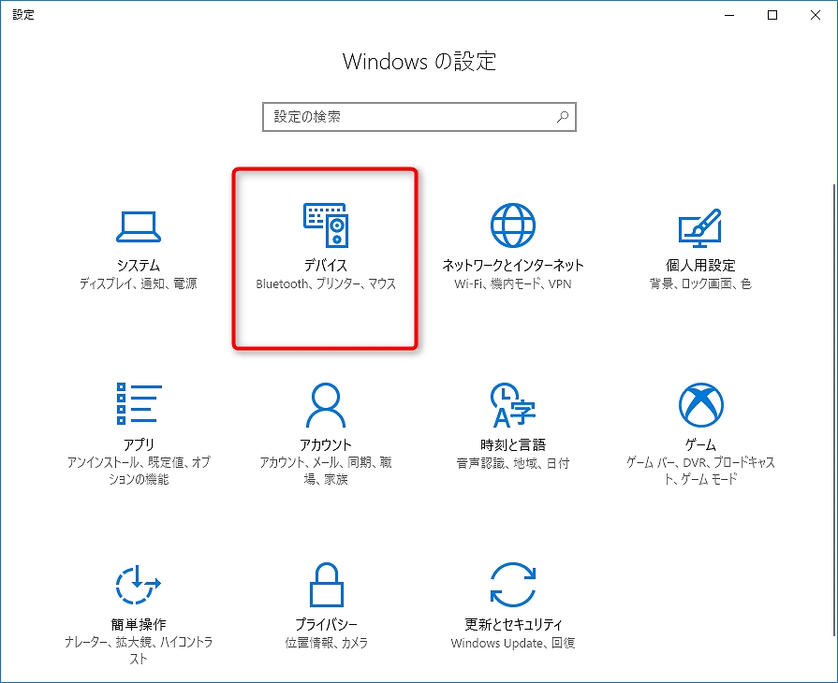The height and width of the screenshot is (683, 838).
Task: Click the magnifier icon in search box
Action: point(562,117)
